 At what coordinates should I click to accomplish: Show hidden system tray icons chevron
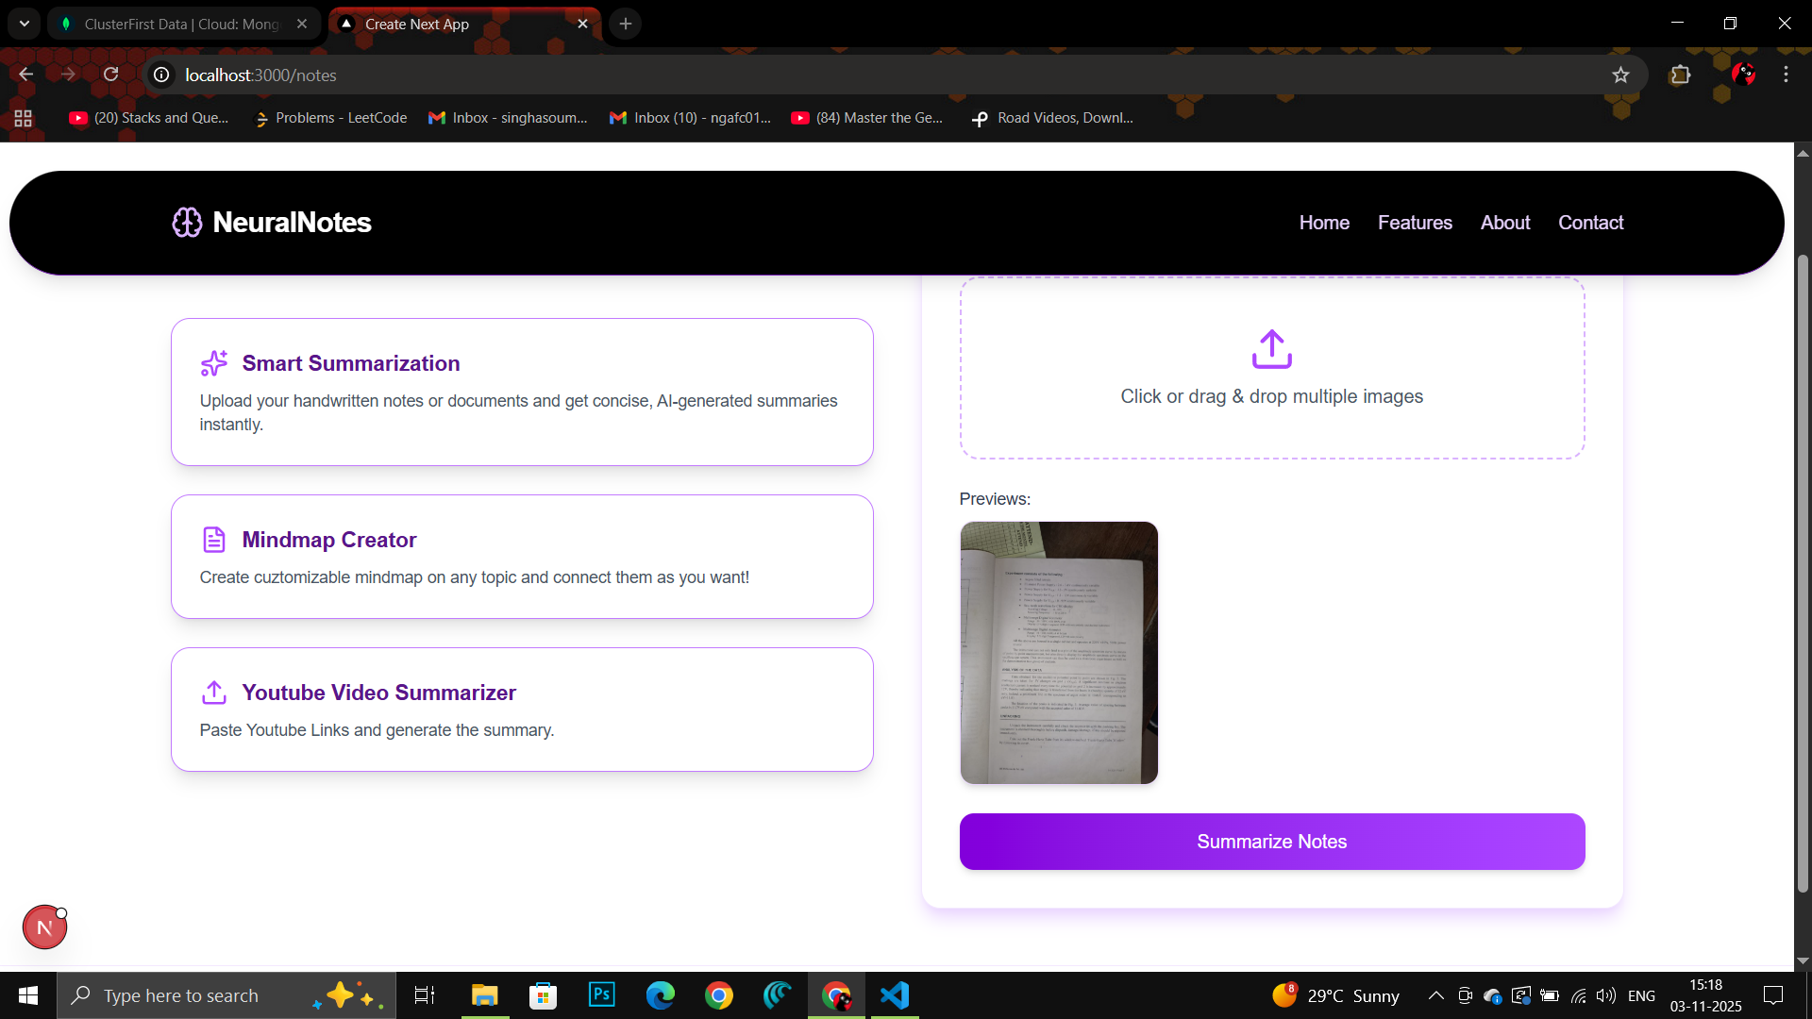coord(1435,995)
